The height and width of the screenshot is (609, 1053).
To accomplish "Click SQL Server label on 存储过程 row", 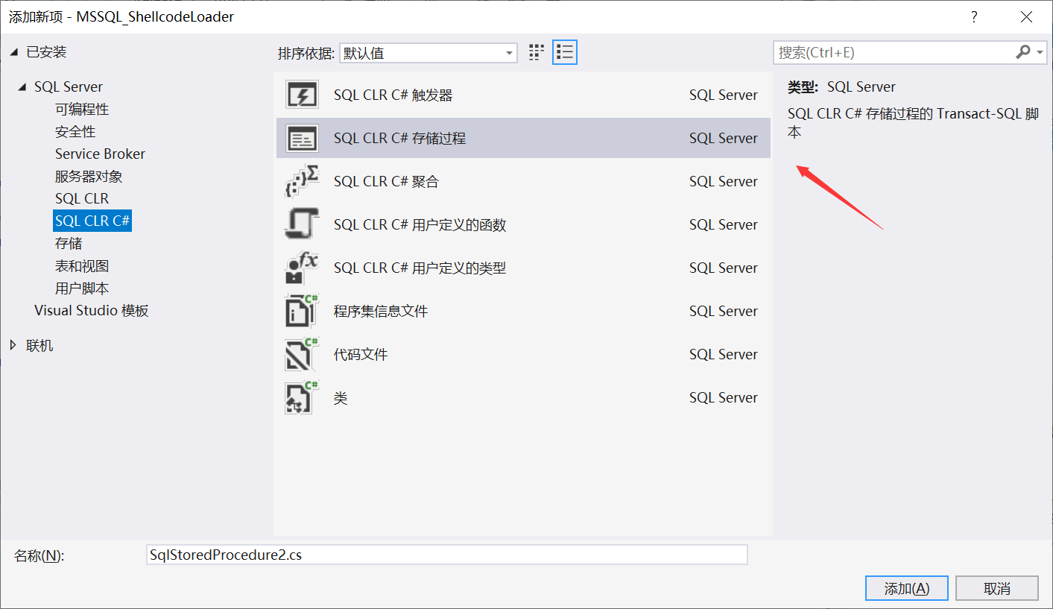I will (x=723, y=138).
